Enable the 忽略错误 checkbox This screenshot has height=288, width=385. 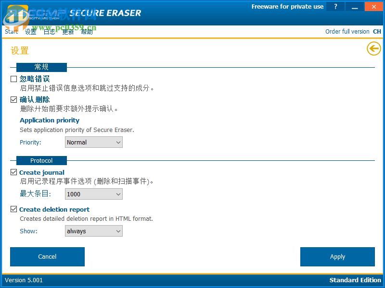click(13, 79)
